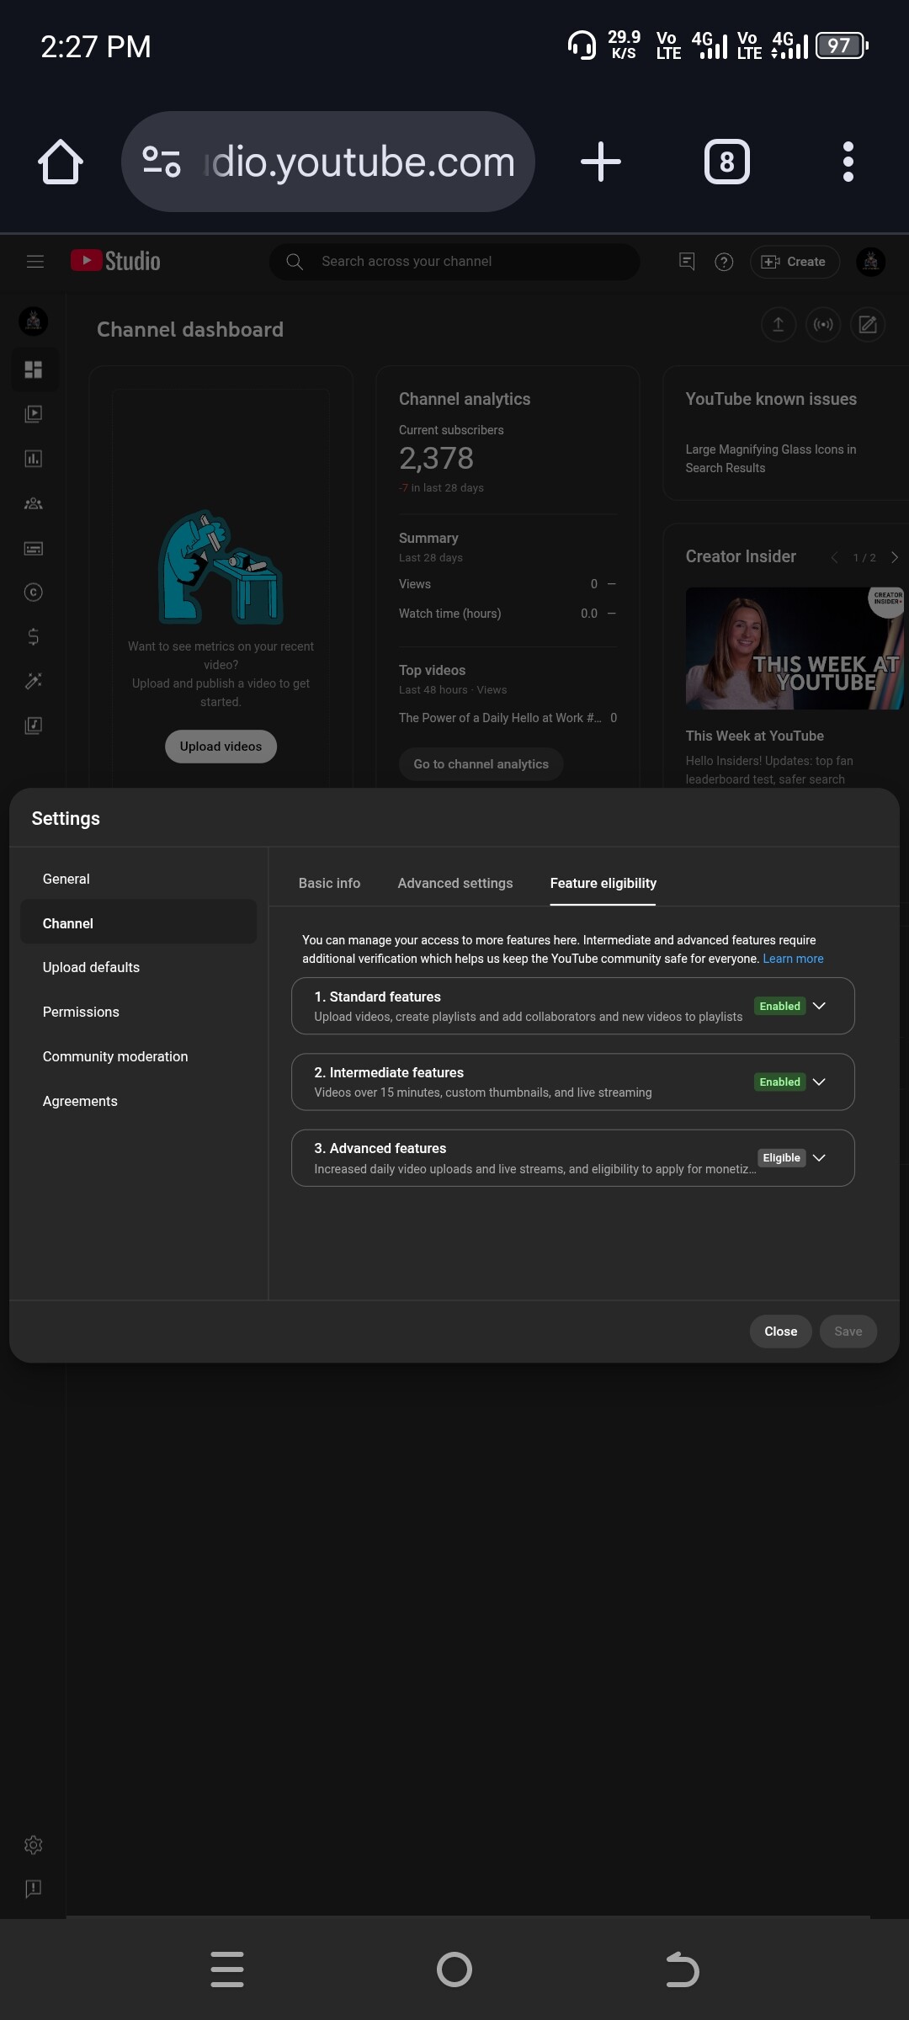
Task: Open the comments notification icon in header
Action: coord(687,262)
